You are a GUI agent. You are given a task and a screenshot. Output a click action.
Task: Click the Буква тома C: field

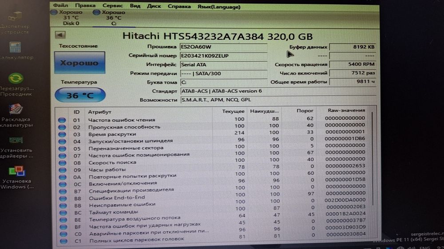click(x=223, y=82)
